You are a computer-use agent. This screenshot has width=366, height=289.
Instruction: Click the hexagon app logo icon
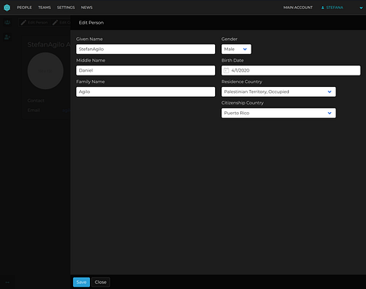tap(7, 8)
